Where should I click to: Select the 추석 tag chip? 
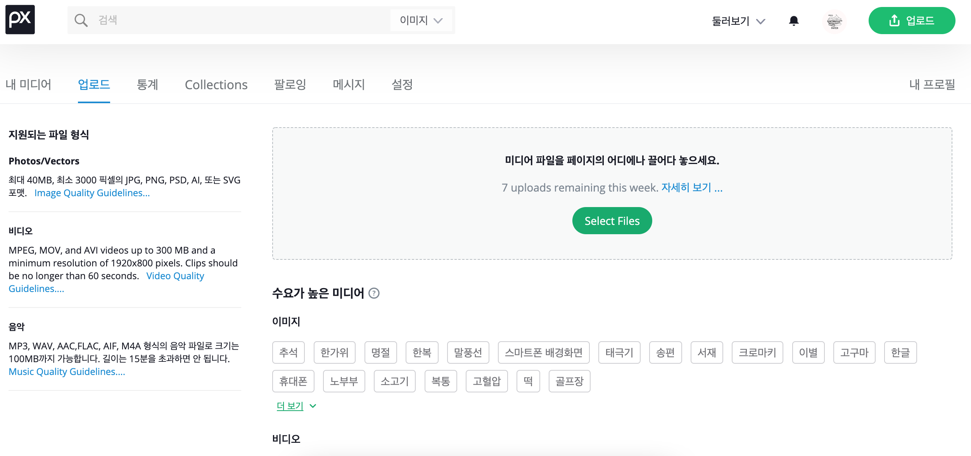click(x=288, y=352)
